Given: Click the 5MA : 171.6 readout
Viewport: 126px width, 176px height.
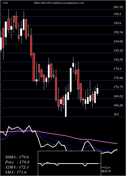Looking at the screenshot, I should tap(16, 172).
